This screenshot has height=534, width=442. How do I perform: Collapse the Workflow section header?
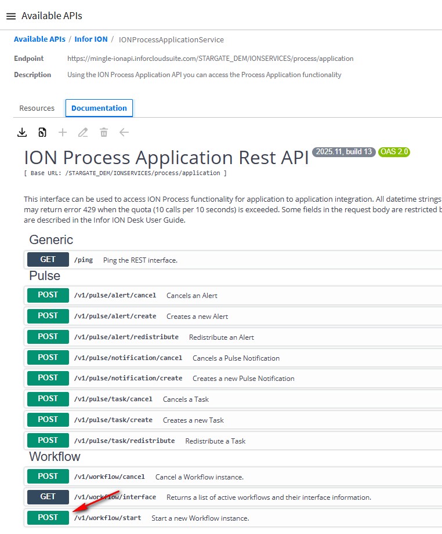click(x=55, y=457)
